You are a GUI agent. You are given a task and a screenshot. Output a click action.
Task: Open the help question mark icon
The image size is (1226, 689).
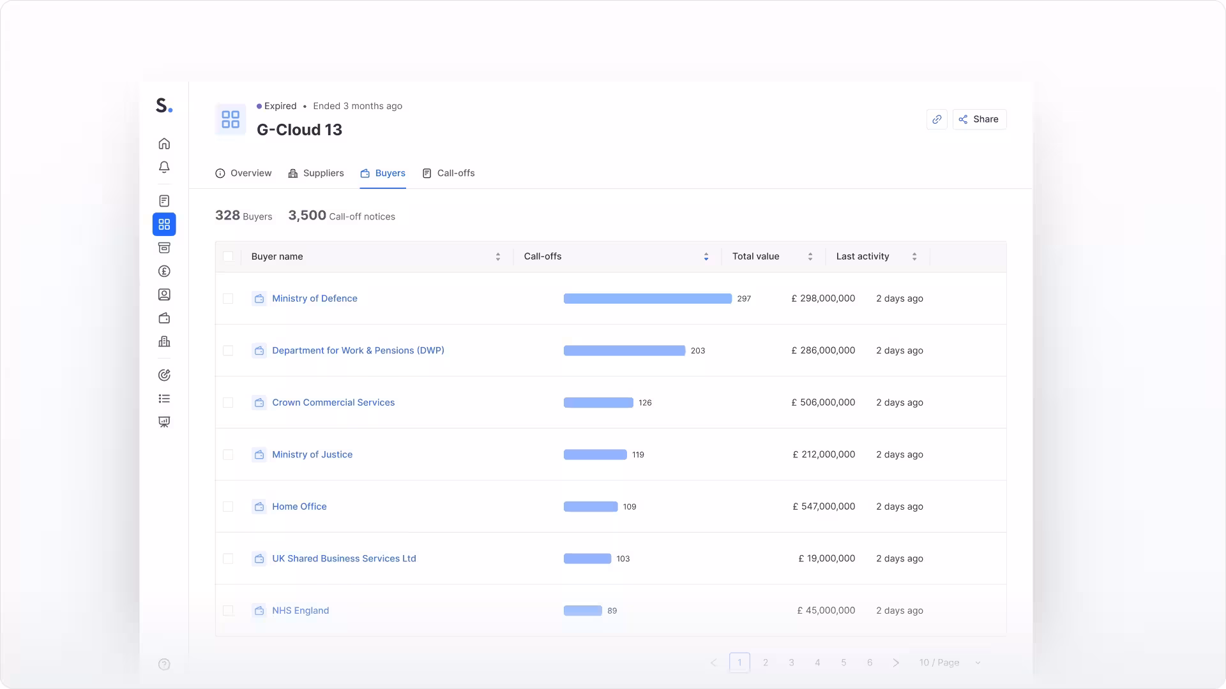(164, 664)
